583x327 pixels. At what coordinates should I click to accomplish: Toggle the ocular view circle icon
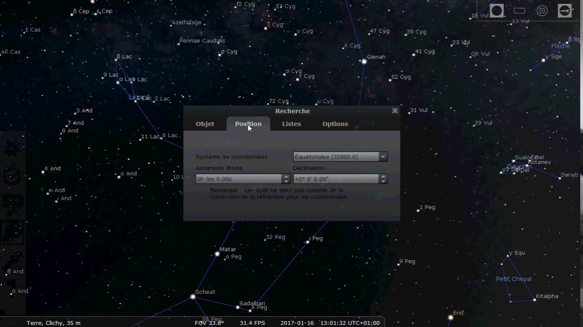click(497, 10)
